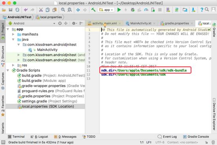The image size is (217, 145).
Task: Redo action in the toolbar
Action: click(32, 10)
